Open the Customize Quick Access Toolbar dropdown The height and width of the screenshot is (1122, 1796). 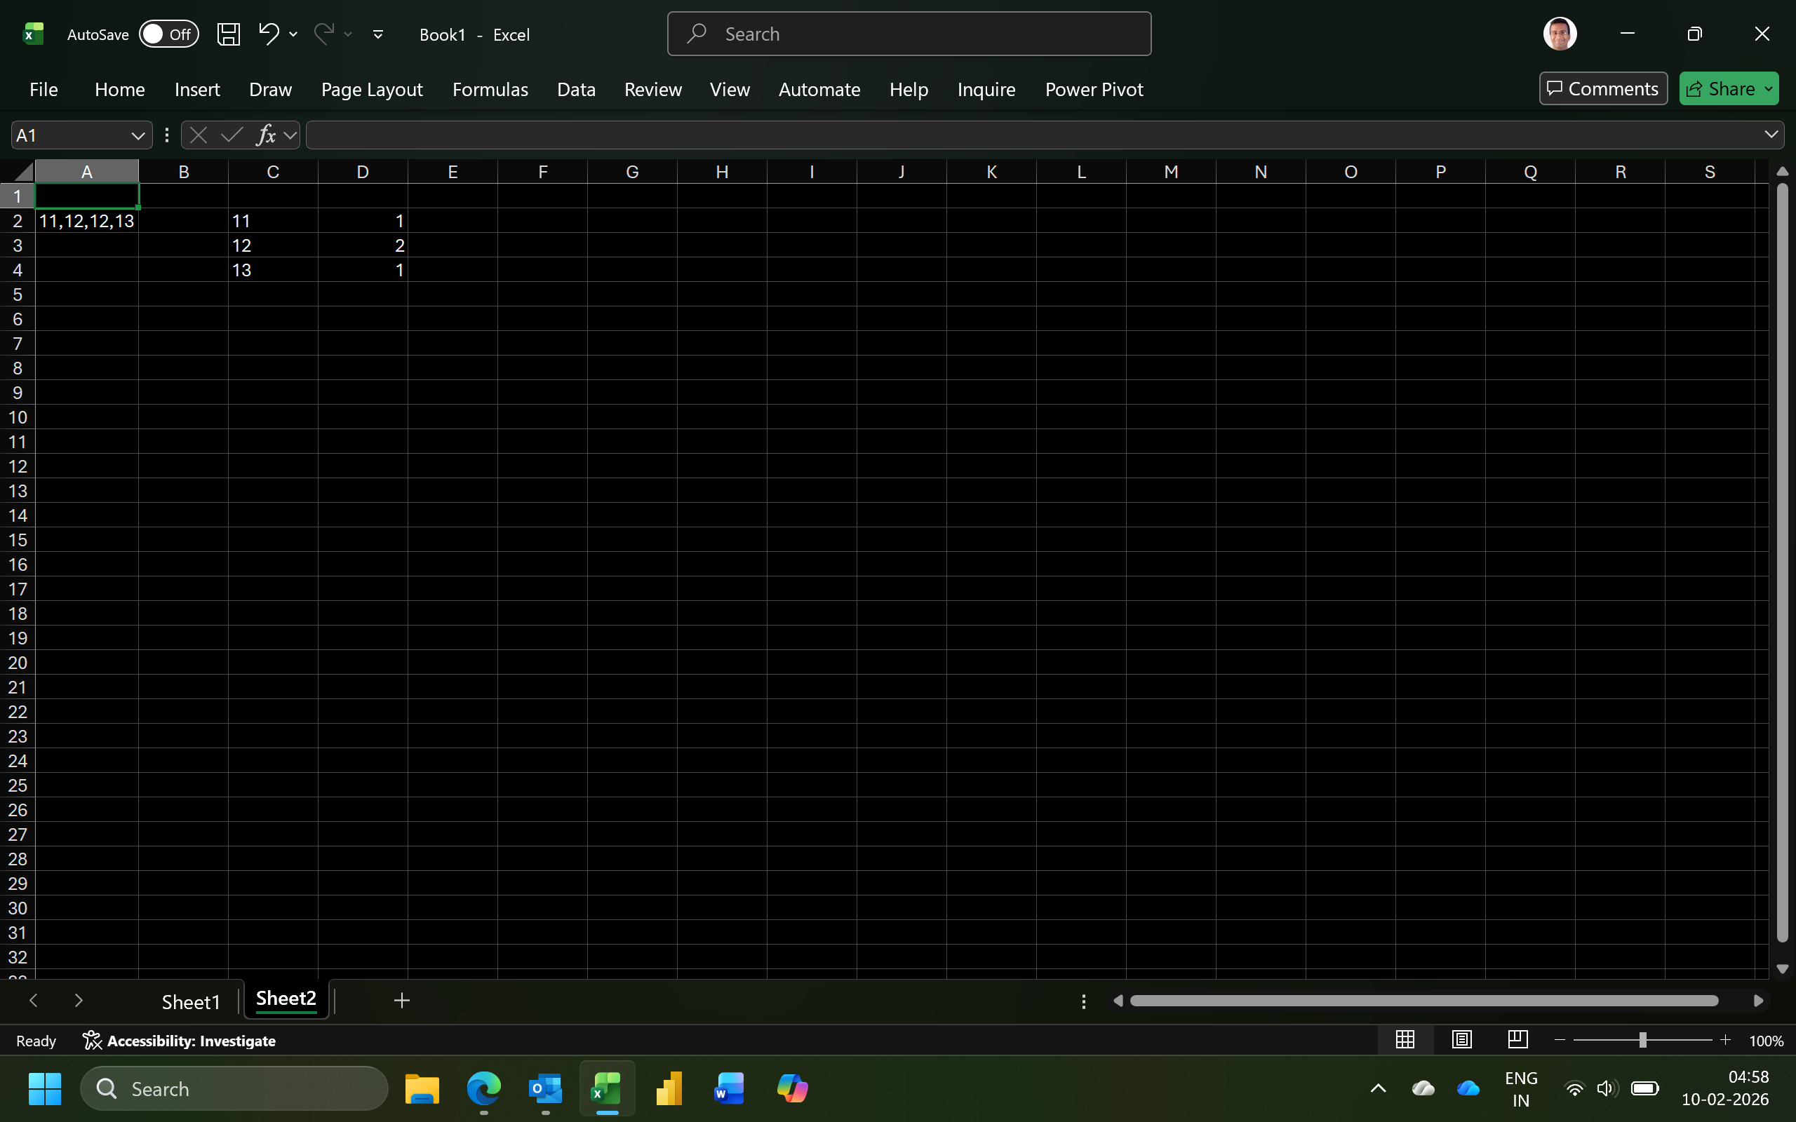377,34
